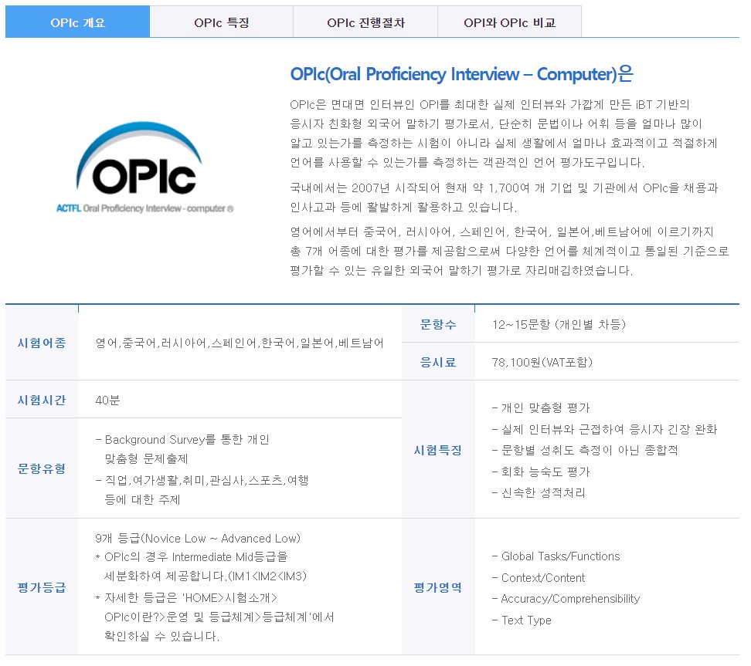Viewport: 751px width, 666px height.
Task: Click the 자세한 등급은 'HOME>시험소개> line
Action: click(x=186, y=597)
